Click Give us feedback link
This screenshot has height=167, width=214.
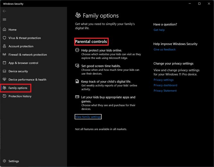click(x=165, y=49)
